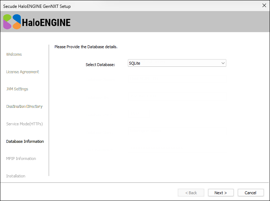The image size is (270, 201).
Task: Click the Next > button
Action: point(221,193)
